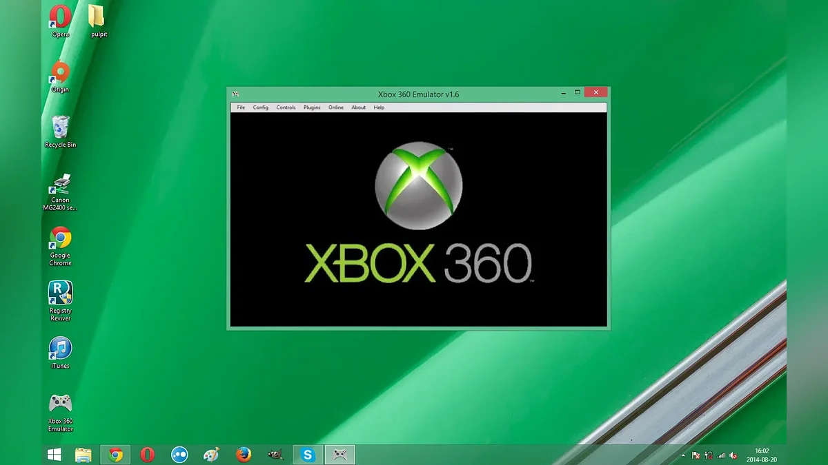Launch Paint palette icon in taskbar
The height and width of the screenshot is (465, 828).
tap(211, 455)
